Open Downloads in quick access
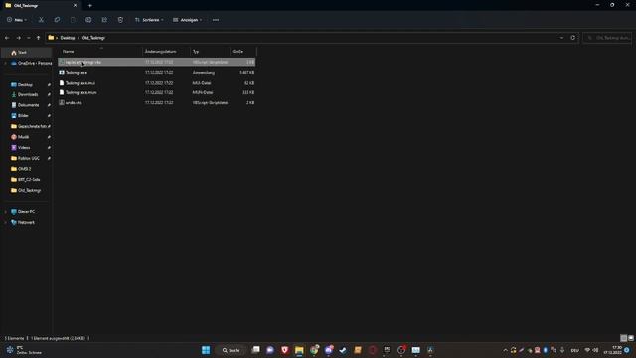 coord(27,94)
